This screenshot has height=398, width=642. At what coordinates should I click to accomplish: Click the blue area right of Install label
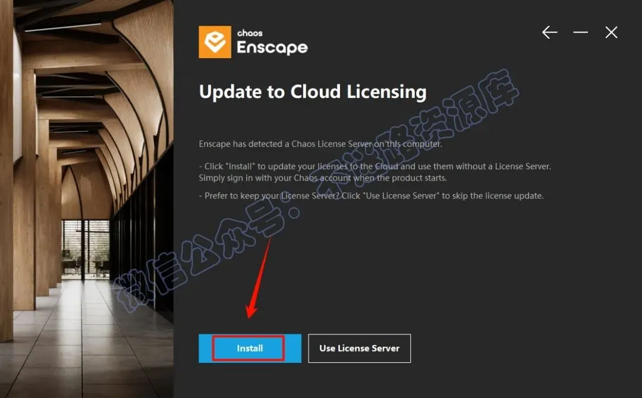click(292, 349)
